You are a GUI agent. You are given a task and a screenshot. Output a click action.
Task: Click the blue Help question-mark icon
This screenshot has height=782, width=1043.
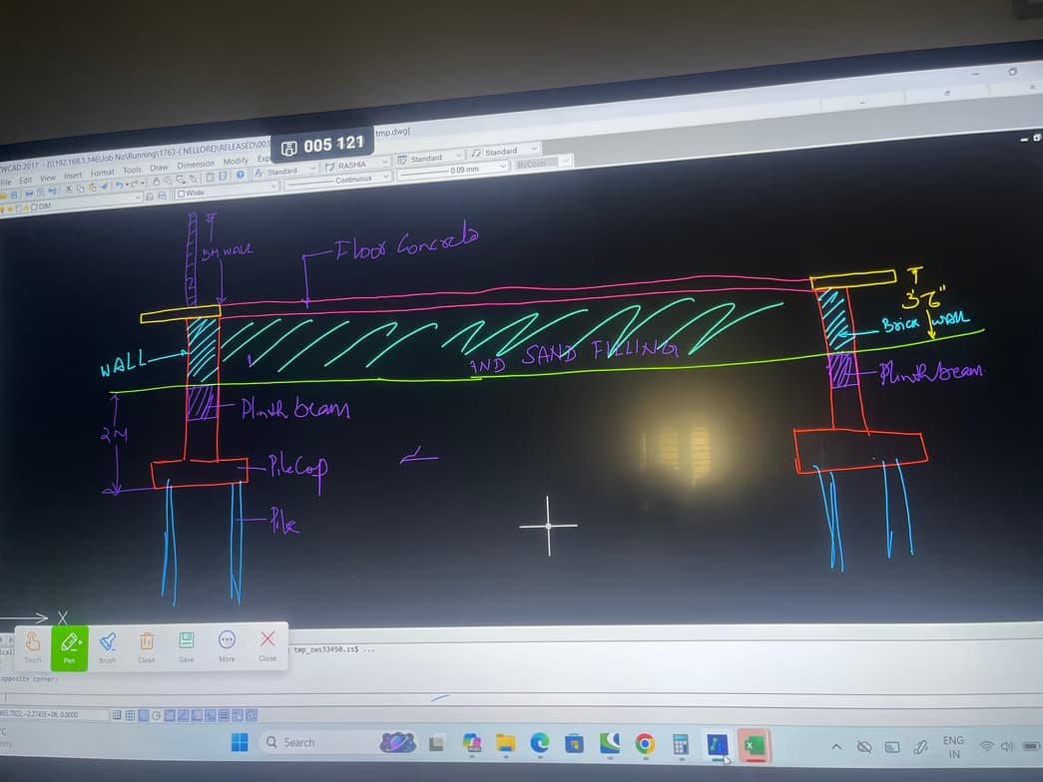pos(242,176)
